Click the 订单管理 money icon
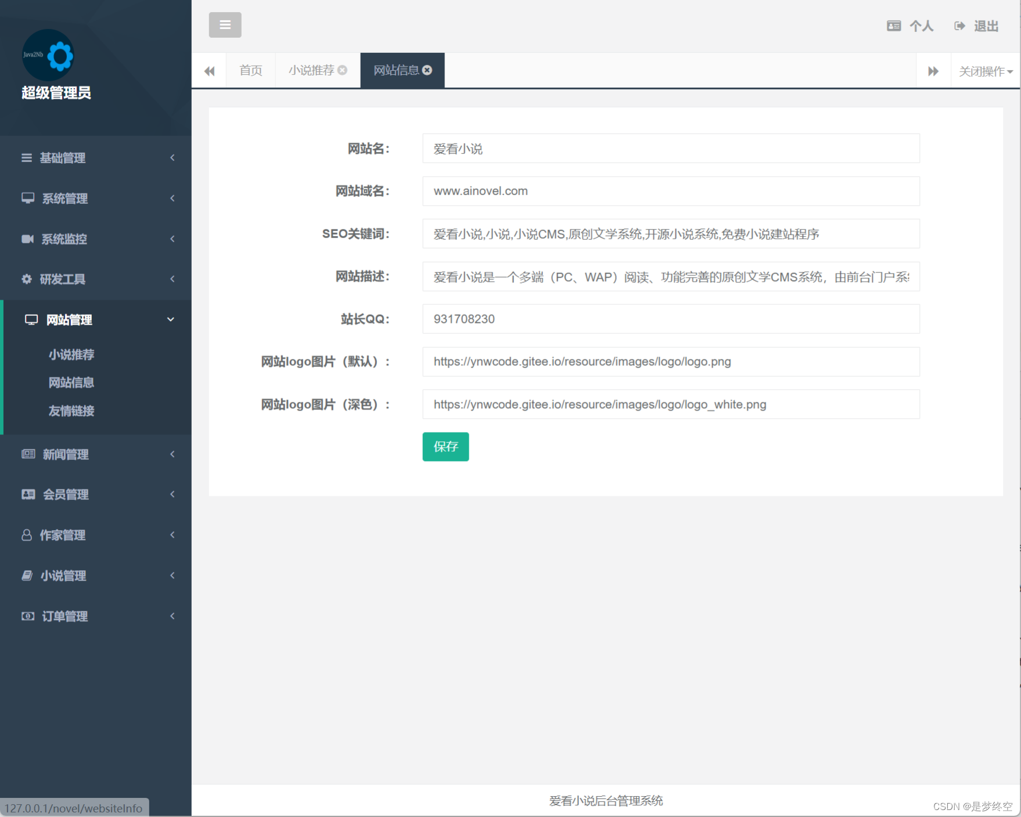The width and height of the screenshot is (1021, 817). (x=28, y=616)
